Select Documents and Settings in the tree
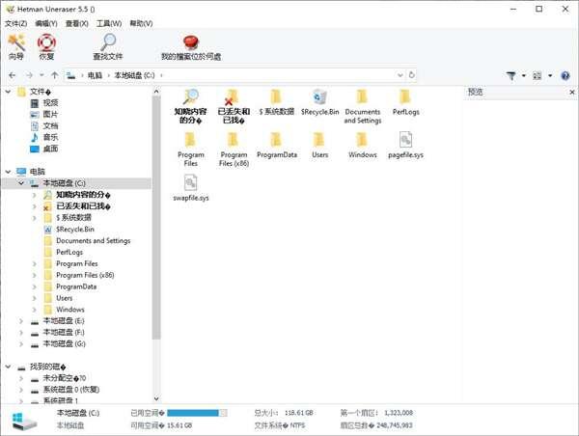Screen dimensions: 579x436 (x=93, y=240)
